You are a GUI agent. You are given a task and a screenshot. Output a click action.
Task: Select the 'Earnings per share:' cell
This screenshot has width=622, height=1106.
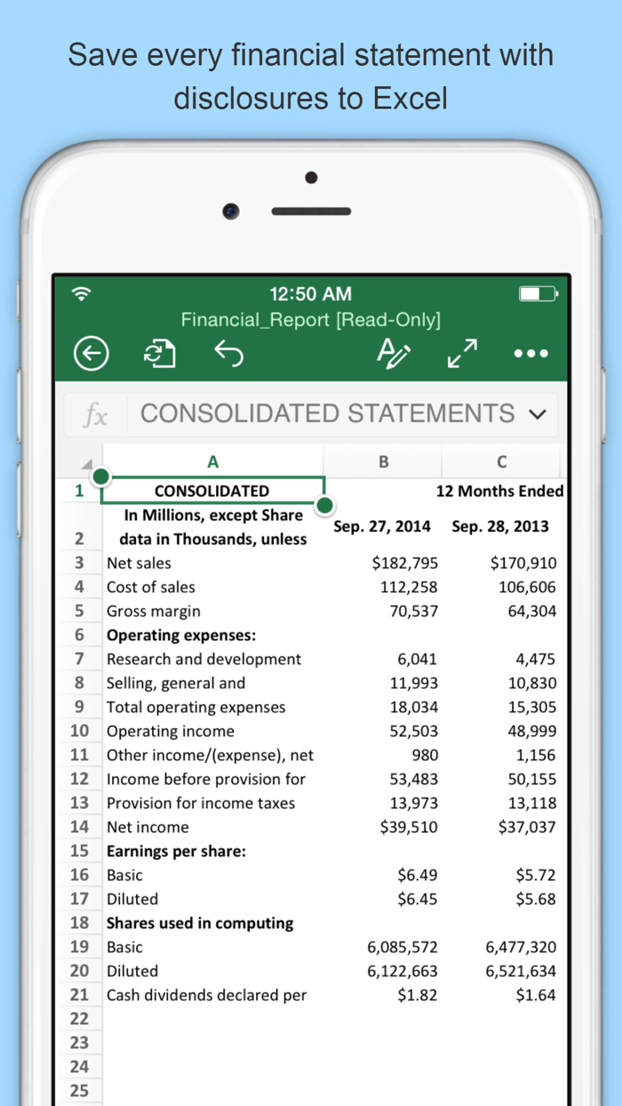coord(177,851)
